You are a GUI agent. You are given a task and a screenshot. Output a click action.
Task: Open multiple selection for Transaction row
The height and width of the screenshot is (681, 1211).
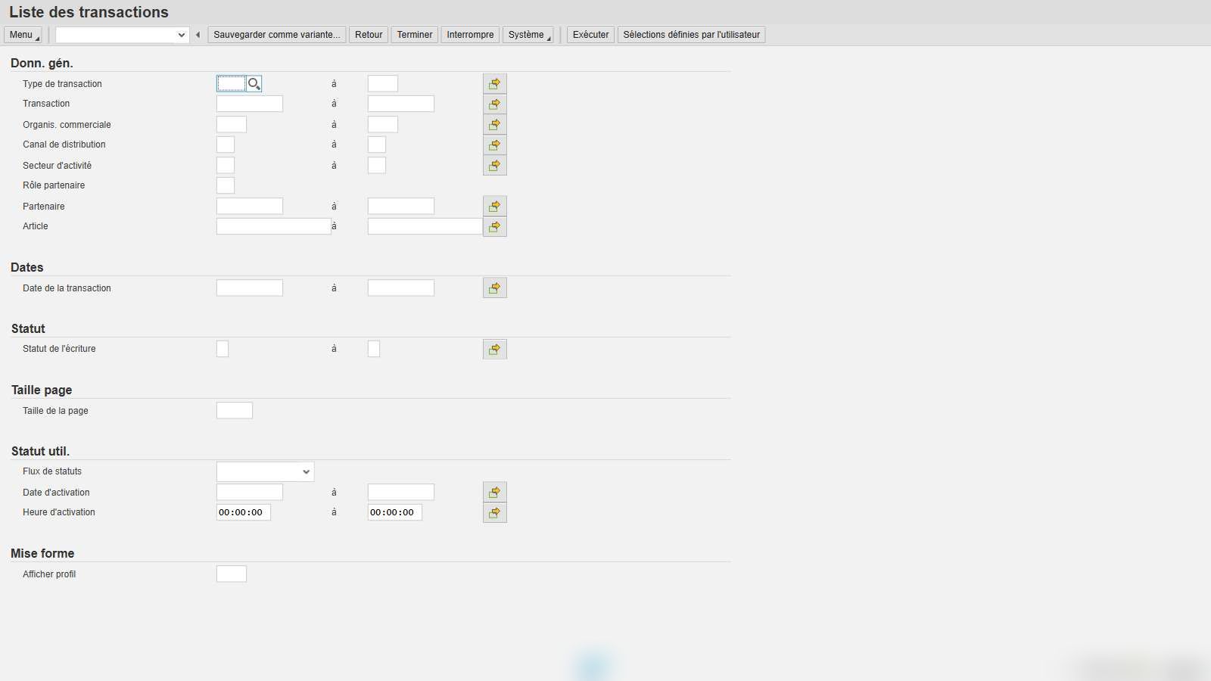495,104
